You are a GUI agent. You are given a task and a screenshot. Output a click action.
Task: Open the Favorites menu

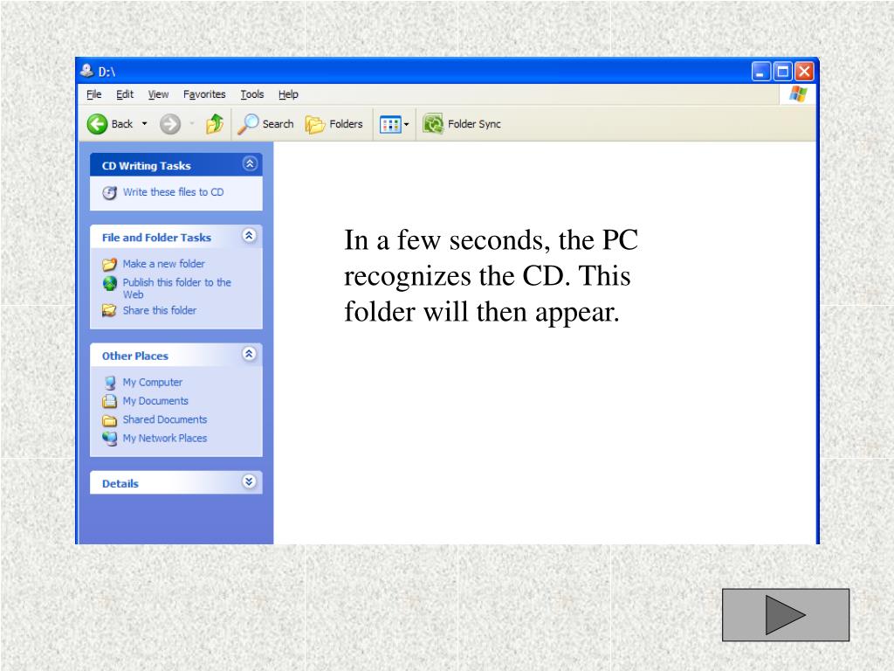tap(204, 94)
